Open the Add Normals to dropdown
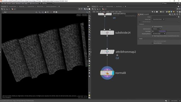Screen dimensions: 181x102 click(156, 29)
